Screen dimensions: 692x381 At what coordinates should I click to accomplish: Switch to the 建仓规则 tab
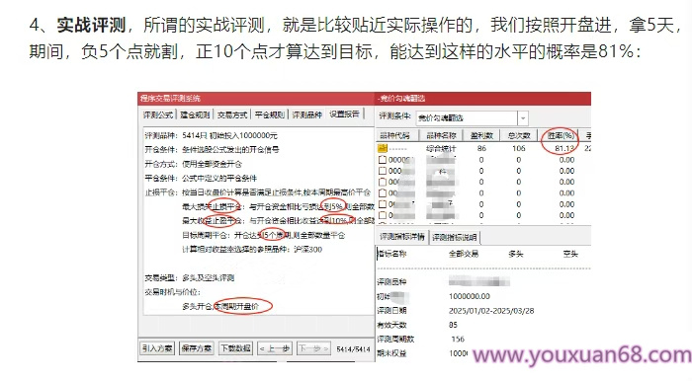tap(195, 114)
